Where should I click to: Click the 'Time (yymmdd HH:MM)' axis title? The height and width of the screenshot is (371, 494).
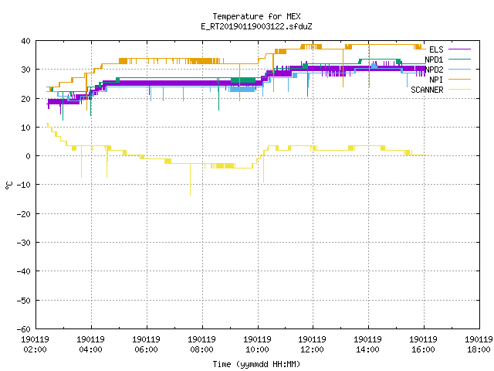256,364
